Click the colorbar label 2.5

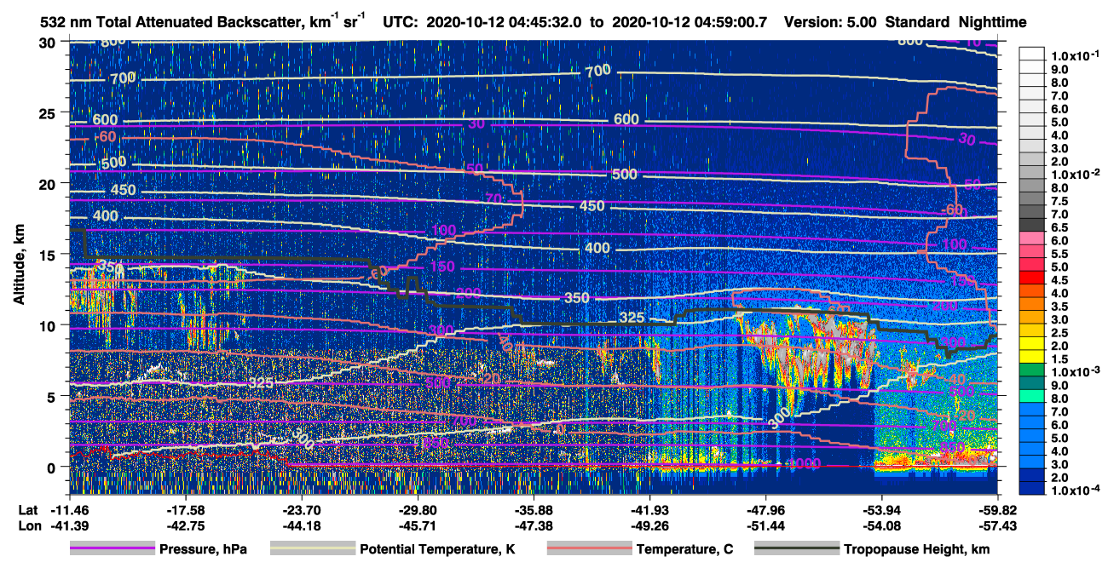(x=1060, y=332)
